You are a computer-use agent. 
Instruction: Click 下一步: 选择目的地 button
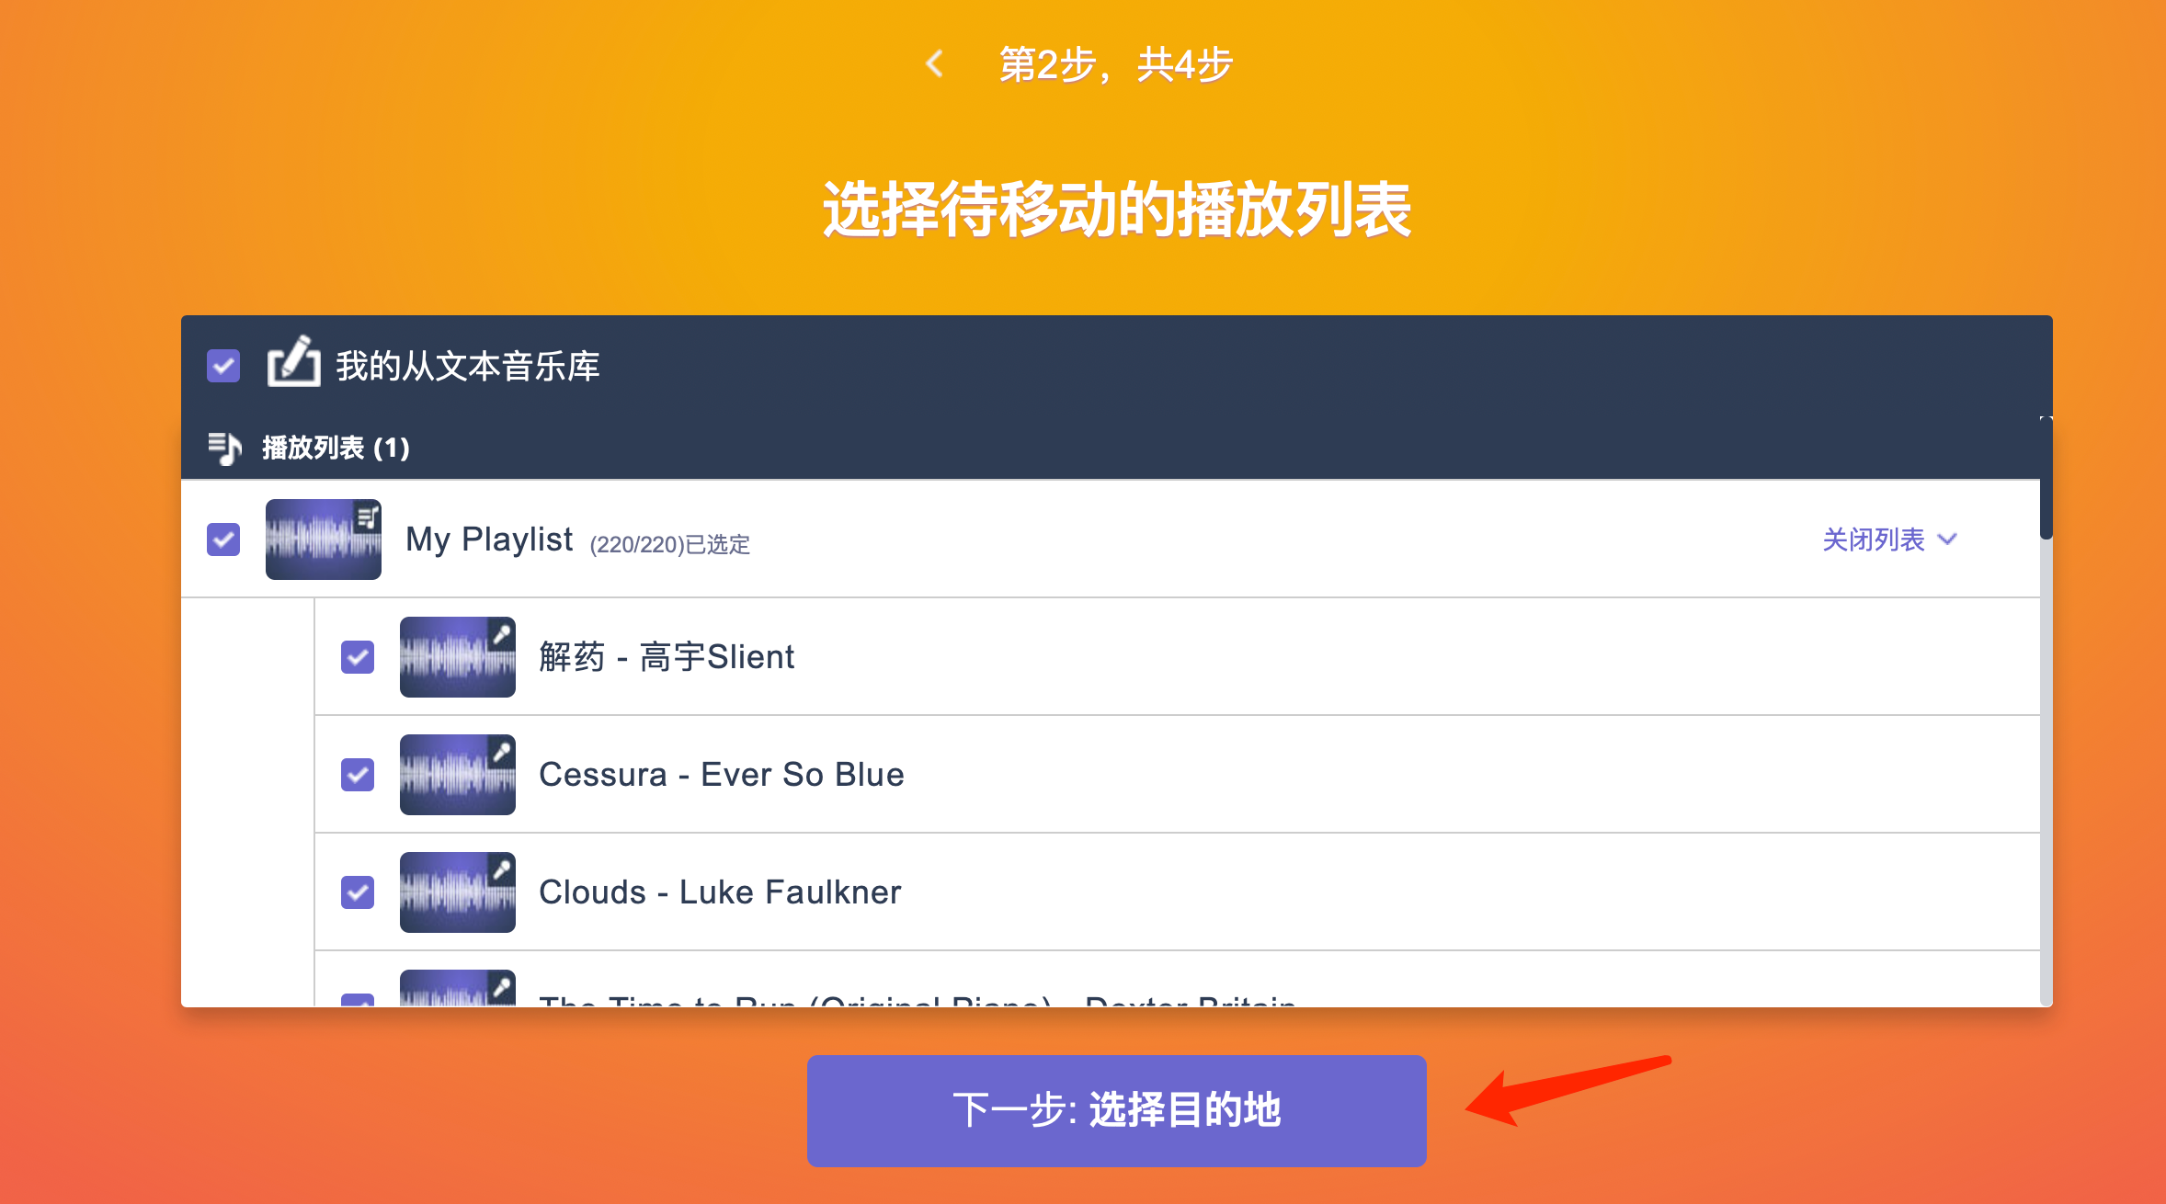(1116, 1110)
